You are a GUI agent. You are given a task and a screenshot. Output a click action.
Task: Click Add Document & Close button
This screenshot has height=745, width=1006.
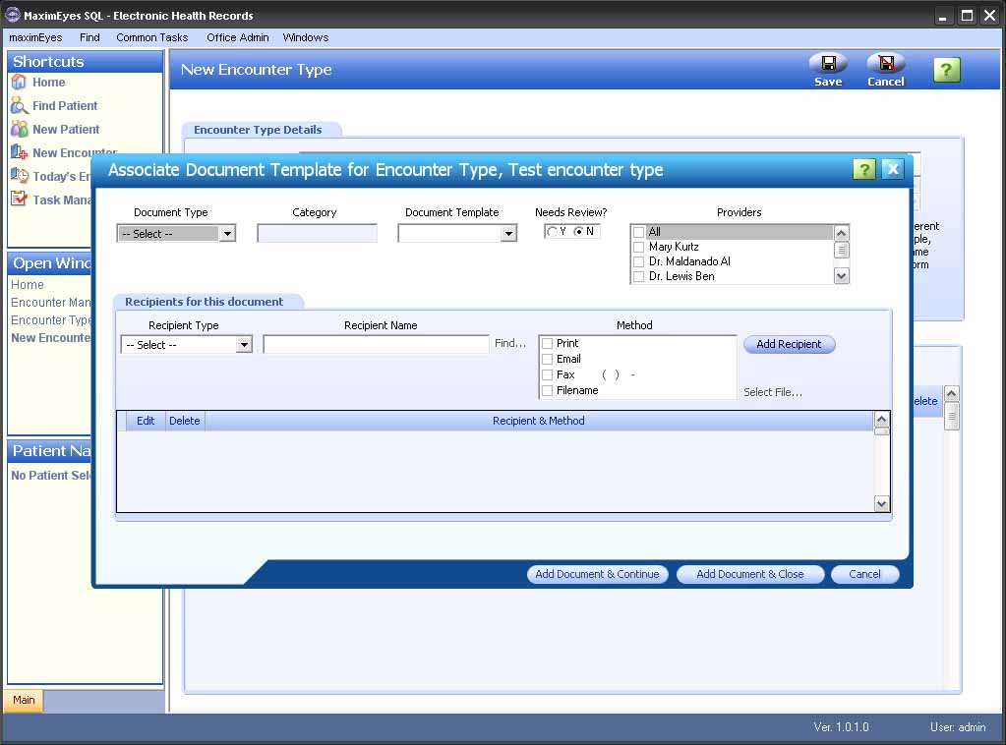point(750,574)
